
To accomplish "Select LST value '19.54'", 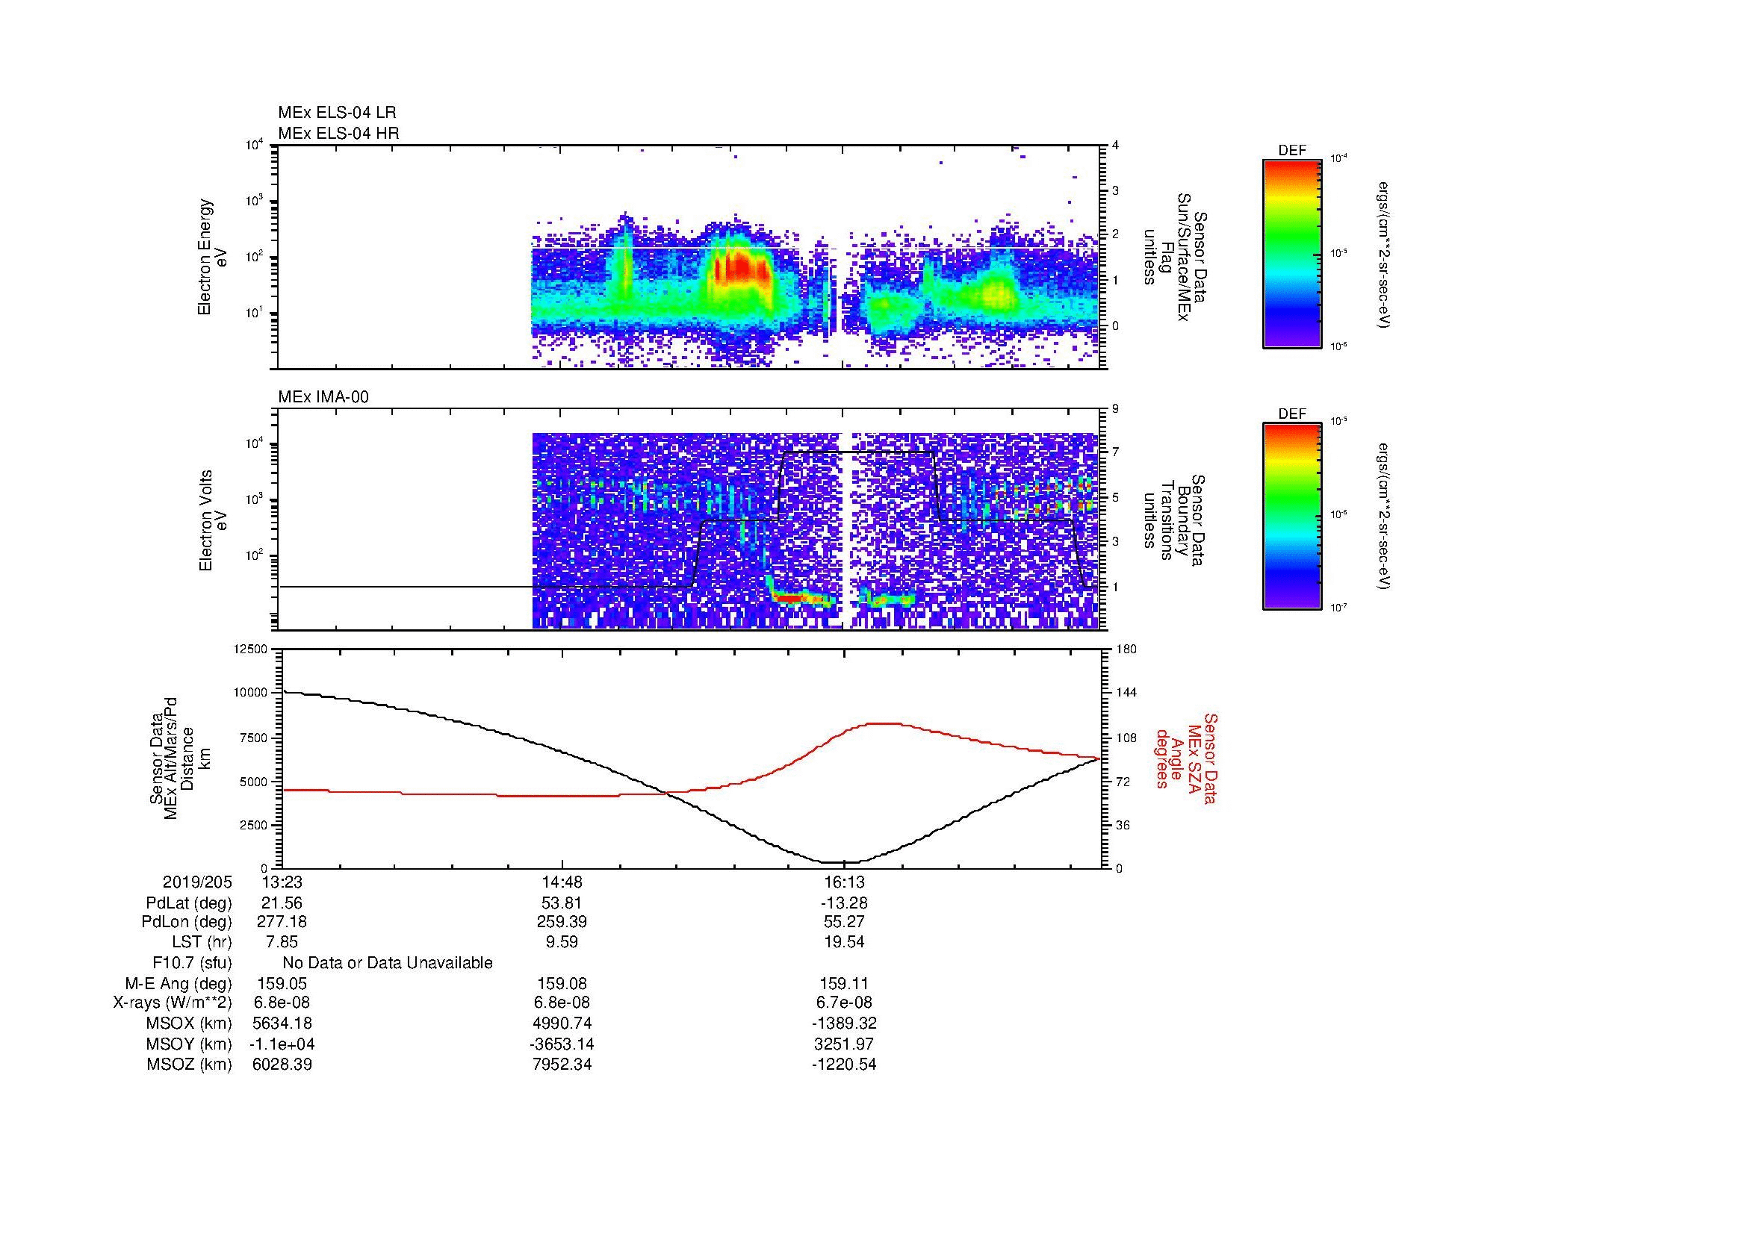I will (x=844, y=942).
